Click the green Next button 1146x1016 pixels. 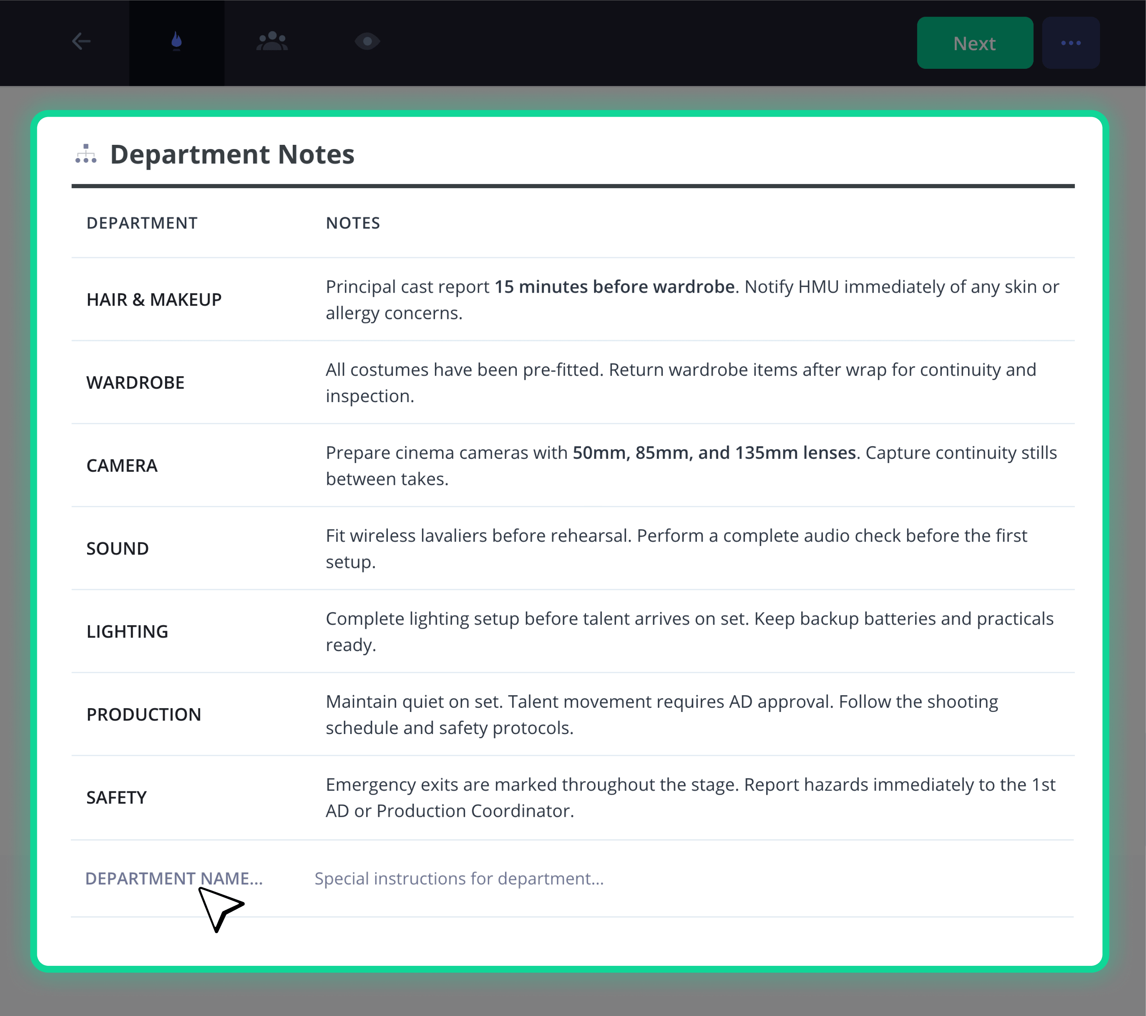975,43
